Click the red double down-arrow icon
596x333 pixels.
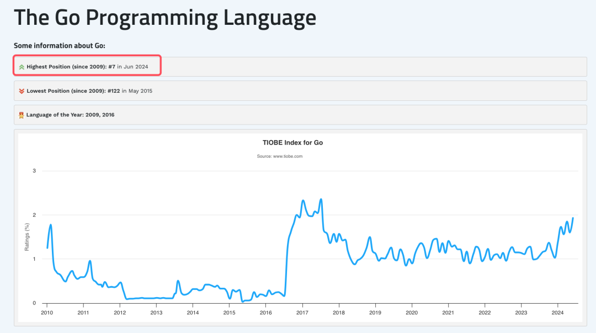click(22, 91)
